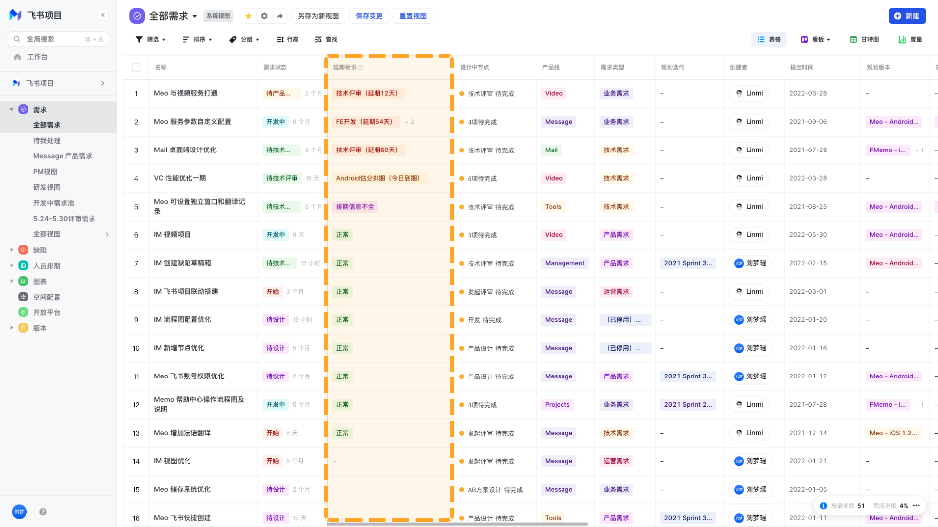Click the 需求 purple module icon
This screenshot has width=938, height=527.
23,109
